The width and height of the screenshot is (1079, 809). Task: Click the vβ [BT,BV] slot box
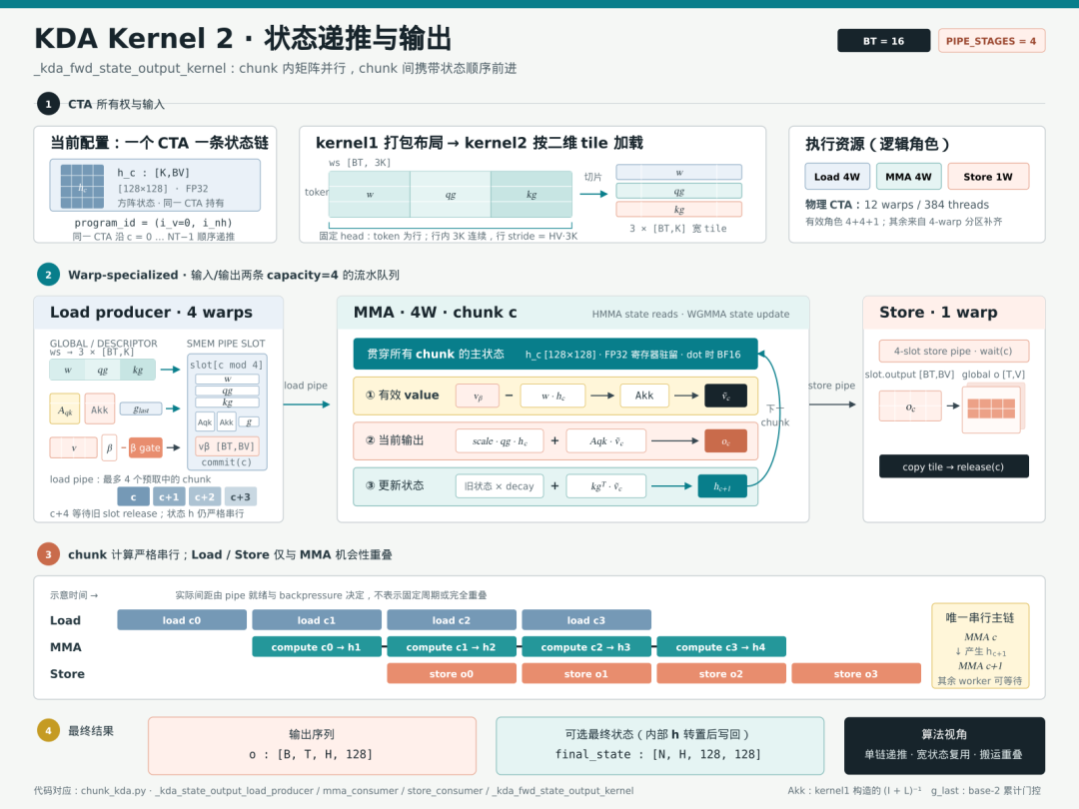pos(227,445)
